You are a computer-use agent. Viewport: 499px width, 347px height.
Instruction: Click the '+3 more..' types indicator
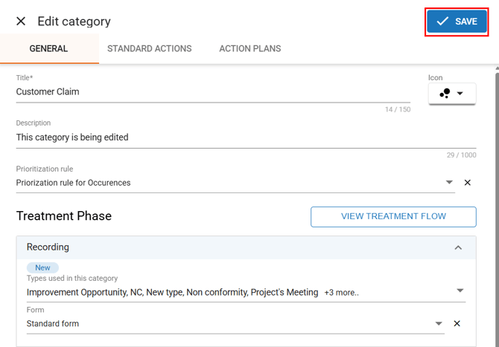tap(341, 293)
